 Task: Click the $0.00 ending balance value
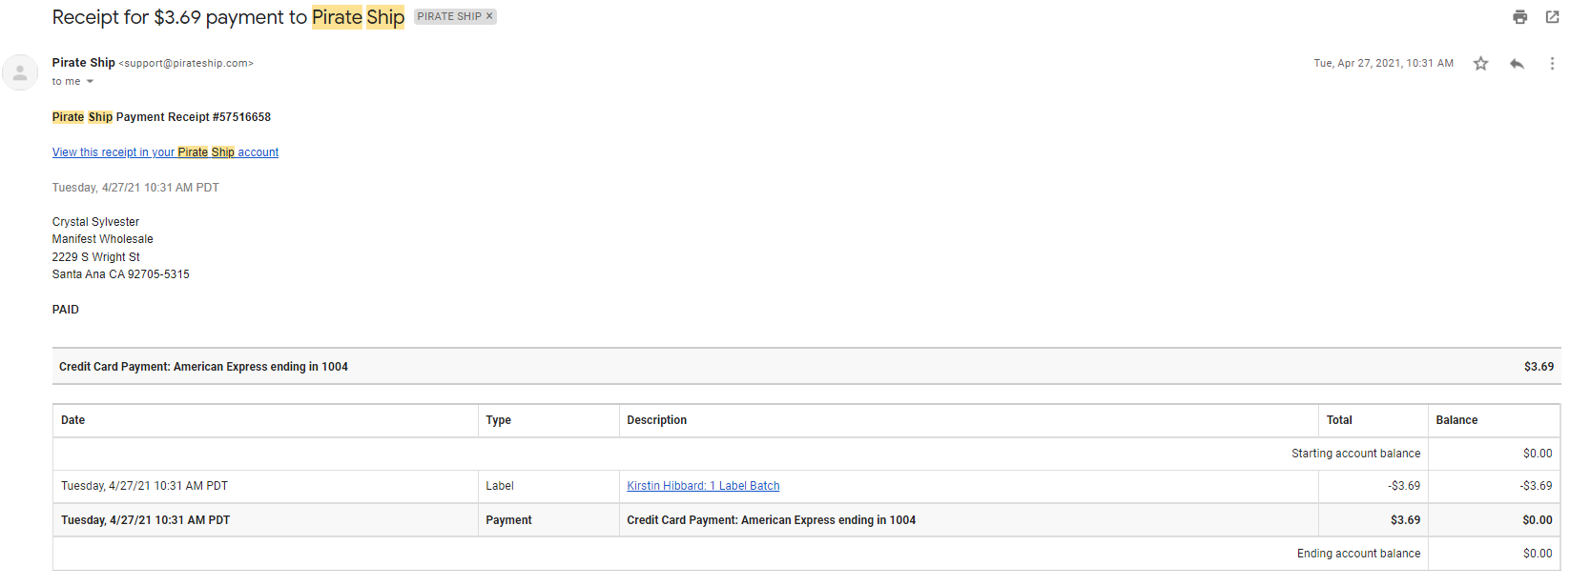coord(1538,554)
